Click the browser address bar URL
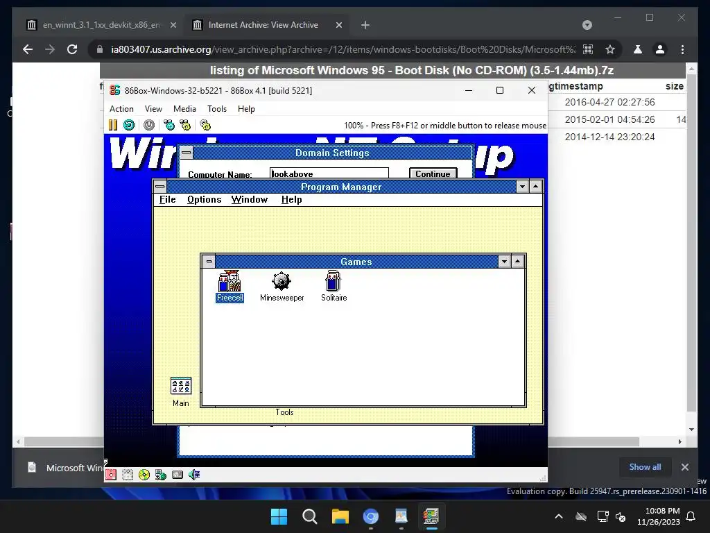This screenshot has width=710, height=533. coord(343,49)
